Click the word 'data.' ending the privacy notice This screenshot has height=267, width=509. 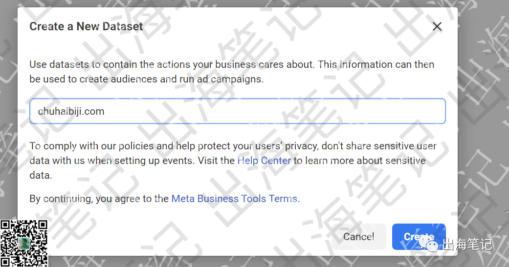pos(41,175)
